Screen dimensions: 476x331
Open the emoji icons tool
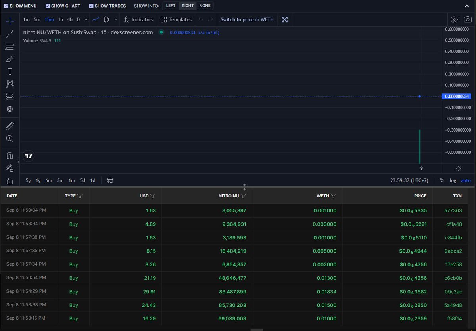pyautogui.click(x=10, y=109)
